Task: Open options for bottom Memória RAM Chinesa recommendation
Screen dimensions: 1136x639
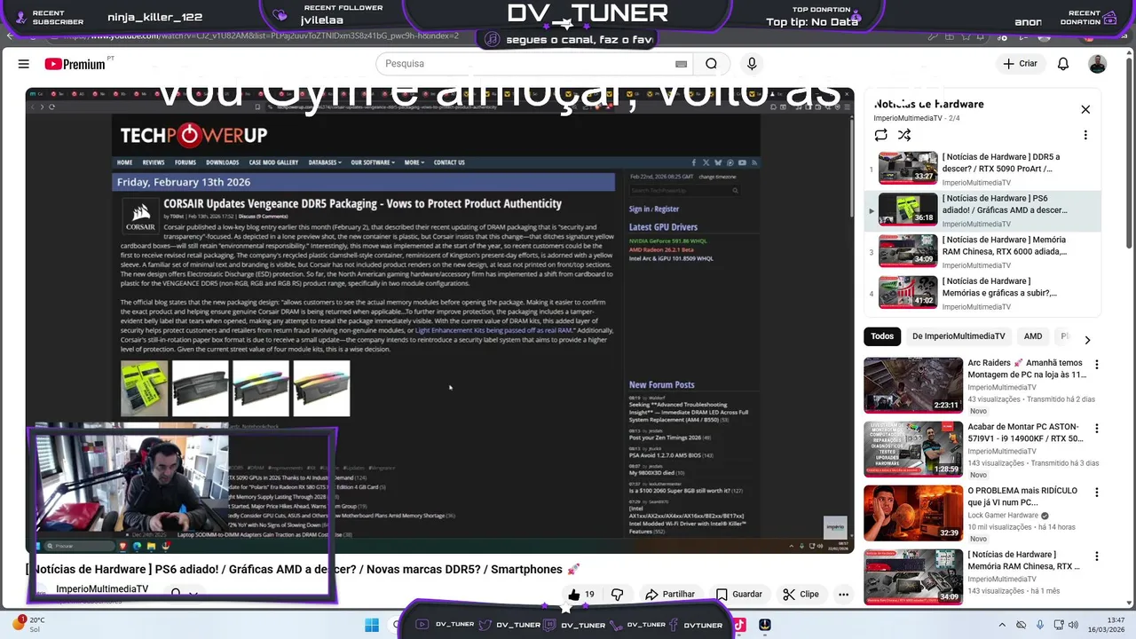Action: click(1097, 556)
